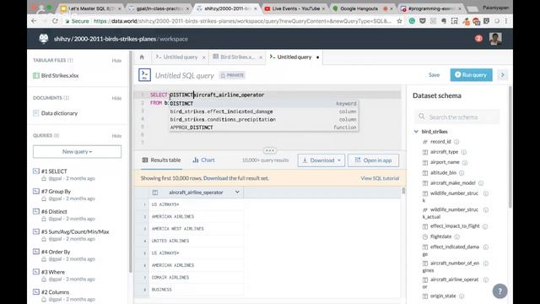This screenshot has height=304, width=540.
Task: Open the workspace home icon tab
Action: (142, 57)
